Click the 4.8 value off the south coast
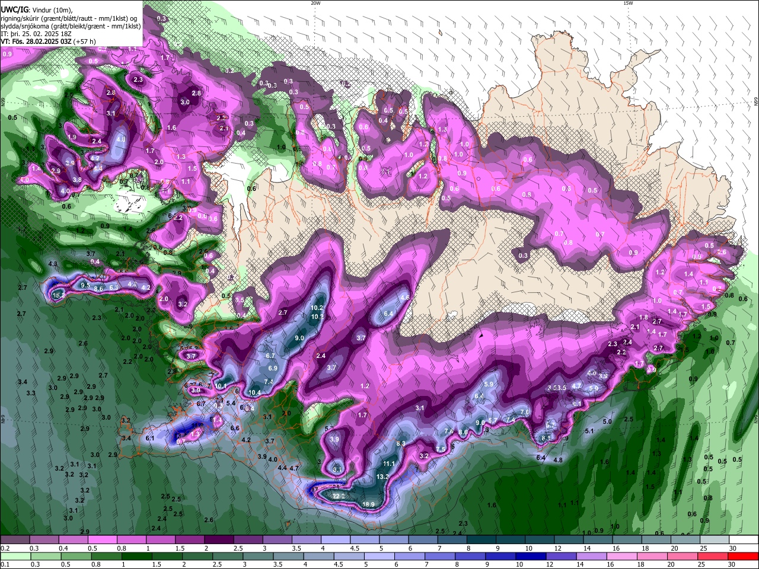 tap(558, 460)
